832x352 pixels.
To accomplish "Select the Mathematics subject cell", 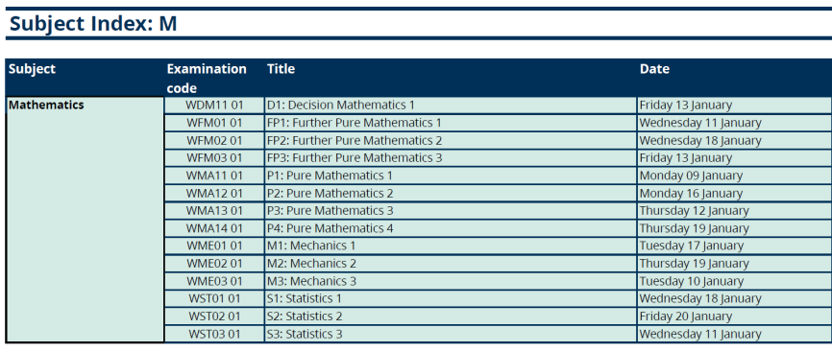I will [x=85, y=220].
